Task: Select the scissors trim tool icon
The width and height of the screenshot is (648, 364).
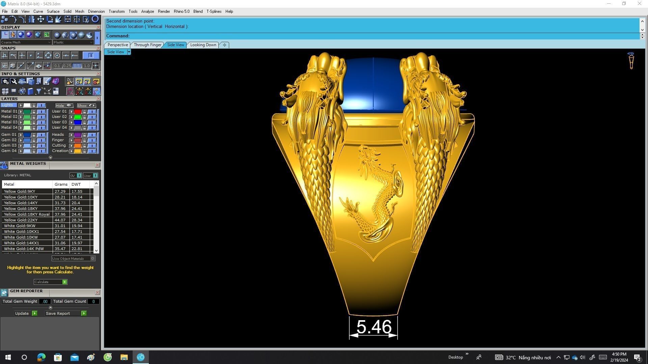Action: click(86, 19)
